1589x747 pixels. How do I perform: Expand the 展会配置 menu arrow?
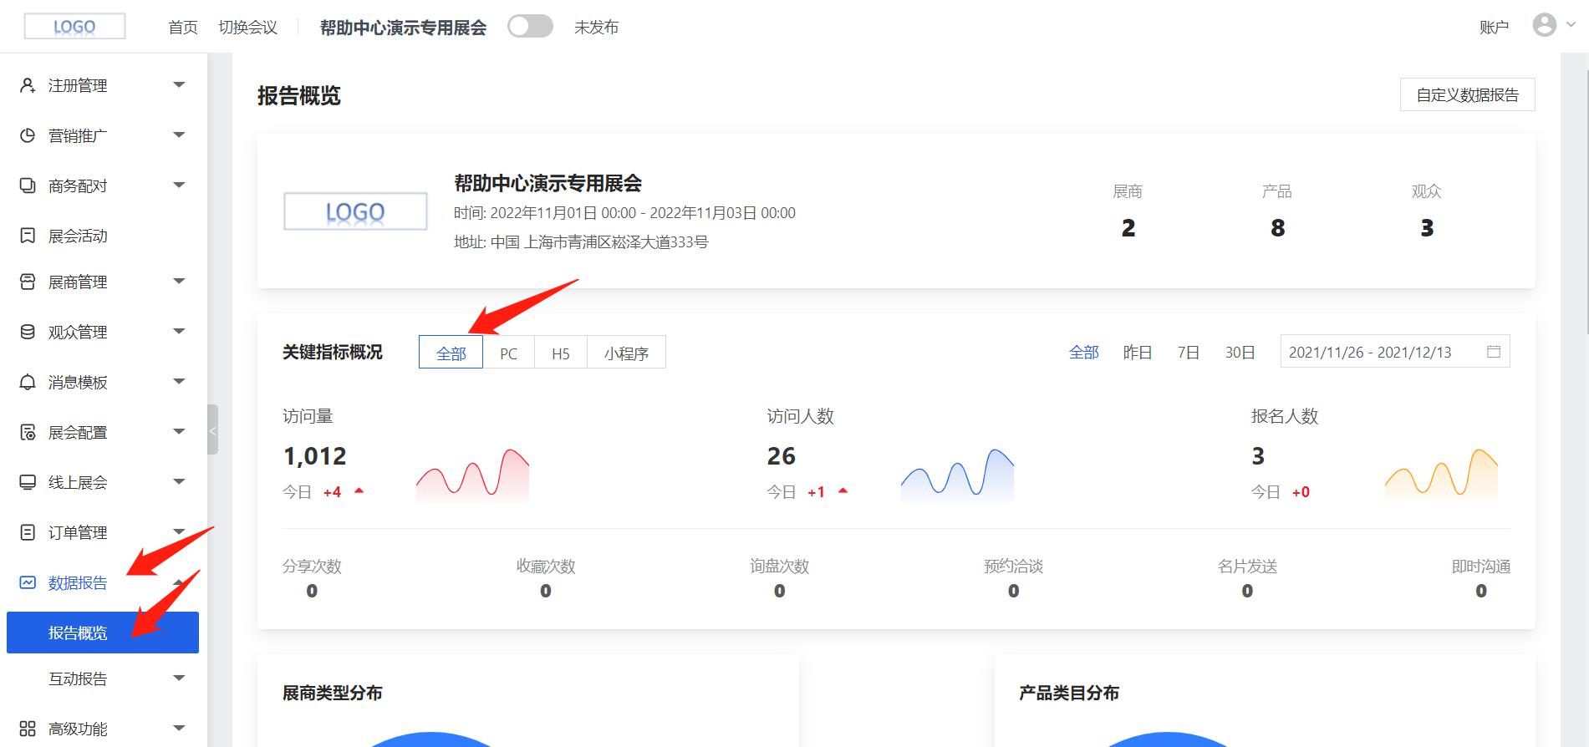pyautogui.click(x=179, y=432)
